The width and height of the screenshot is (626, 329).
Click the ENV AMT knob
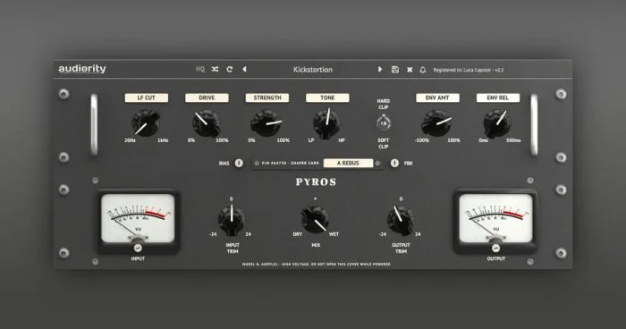click(436, 123)
